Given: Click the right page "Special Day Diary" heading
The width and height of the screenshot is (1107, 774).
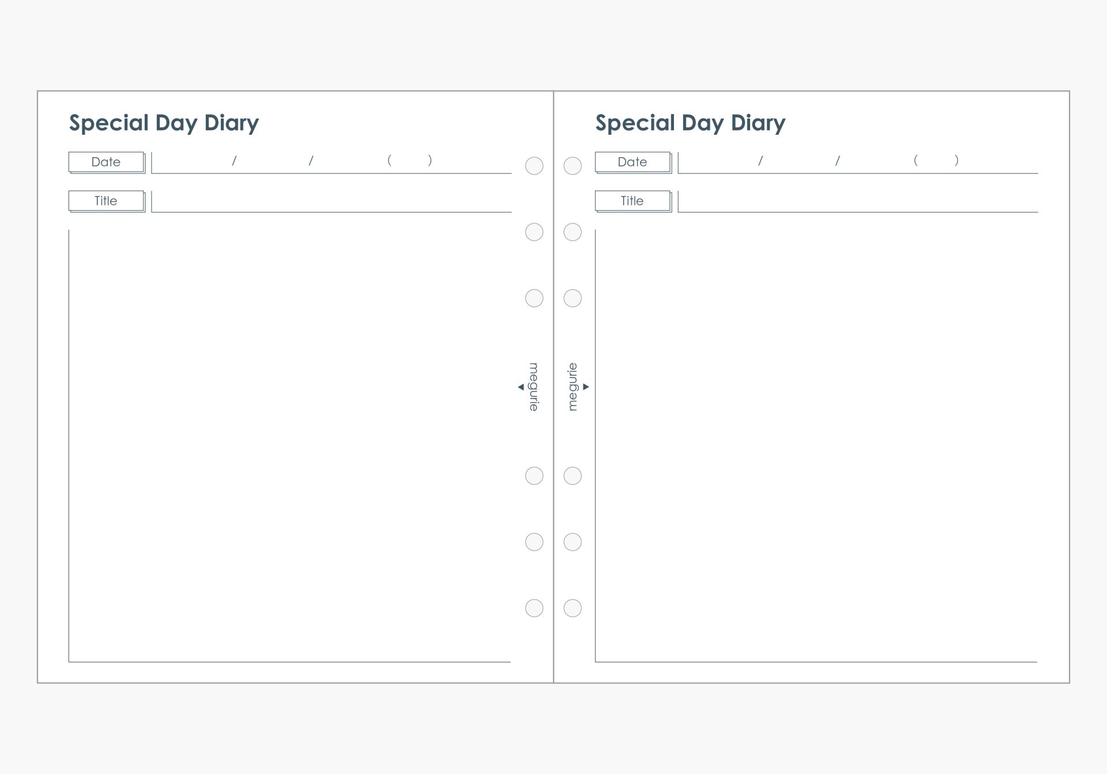Looking at the screenshot, I should click(x=690, y=123).
